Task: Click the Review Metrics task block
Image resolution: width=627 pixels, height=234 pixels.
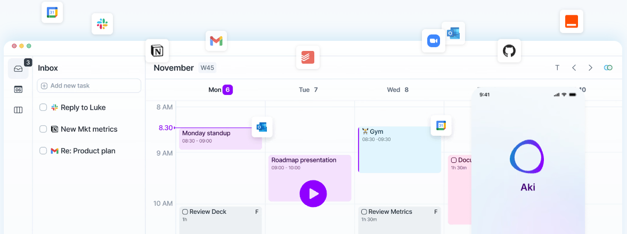Action: [400, 220]
